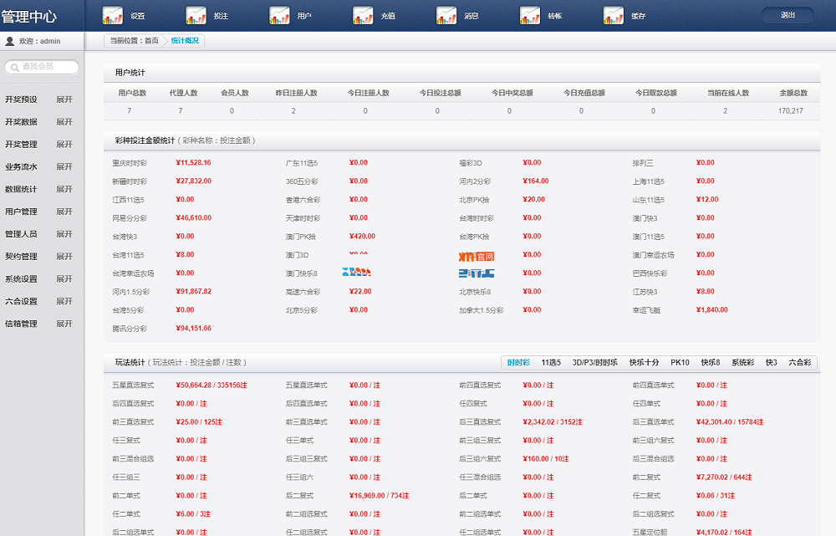Image resolution: width=836 pixels, height=536 pixels.
Task: Expand the 系统设置 sidebar section
Action: coord(64,279)
